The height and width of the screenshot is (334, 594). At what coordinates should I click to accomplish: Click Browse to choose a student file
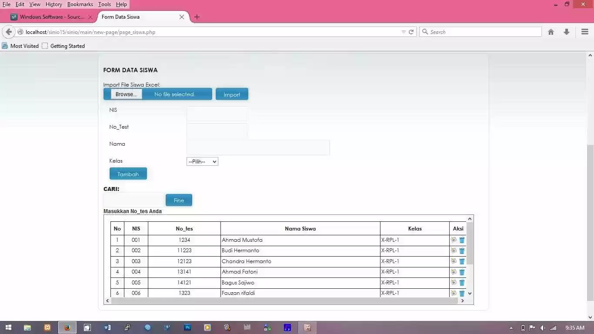click(x=126, y=94)
